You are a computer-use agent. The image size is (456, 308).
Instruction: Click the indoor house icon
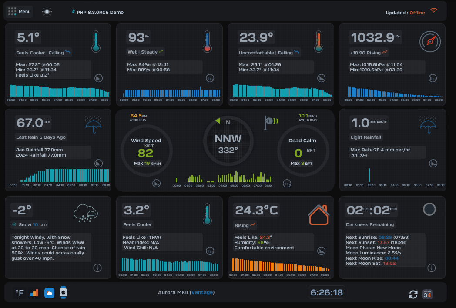click(x=319, y=215)
